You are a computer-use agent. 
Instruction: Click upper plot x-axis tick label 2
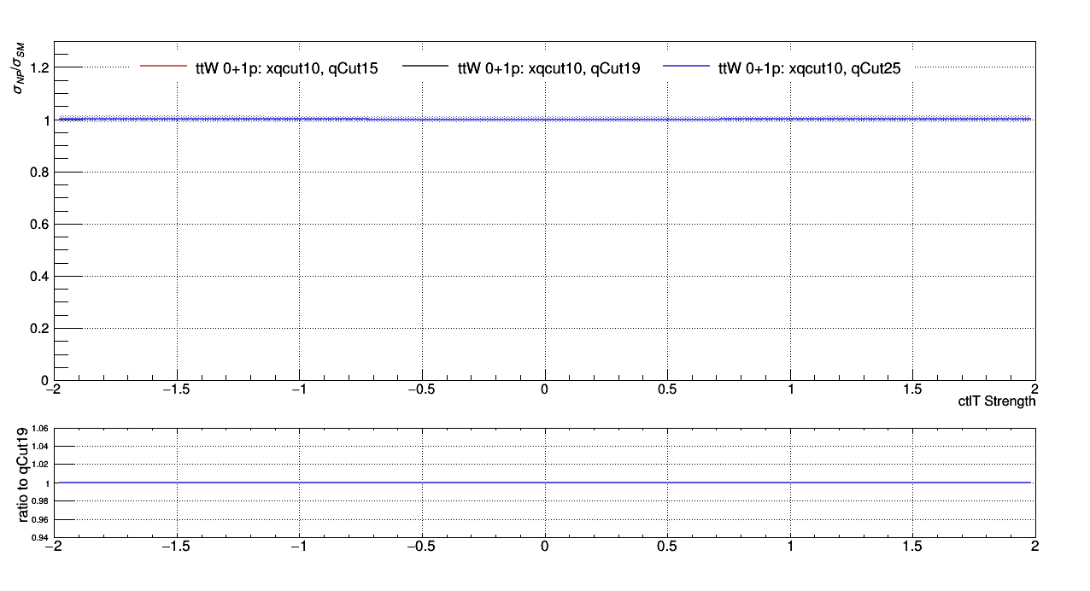click(x=1035, y=389)
